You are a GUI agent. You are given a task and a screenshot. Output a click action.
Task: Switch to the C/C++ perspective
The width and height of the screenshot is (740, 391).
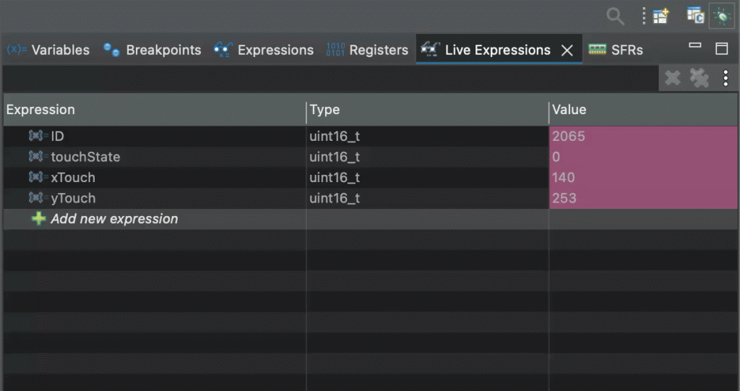(695, 15)
